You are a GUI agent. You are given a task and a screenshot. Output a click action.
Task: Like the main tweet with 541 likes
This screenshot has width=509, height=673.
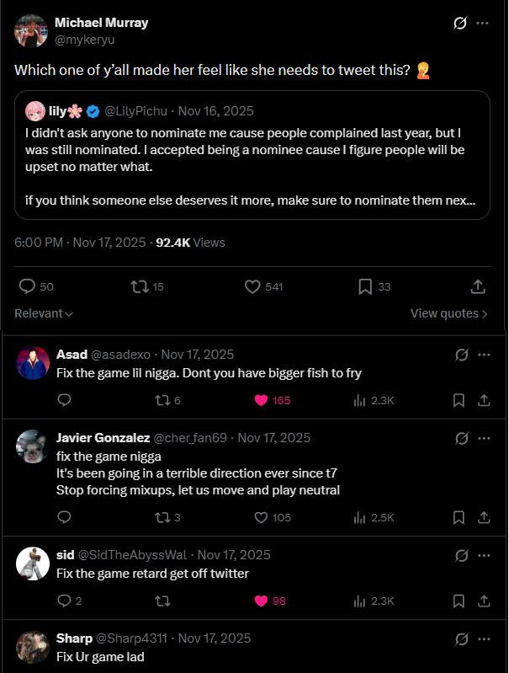[x=252, y=287]
